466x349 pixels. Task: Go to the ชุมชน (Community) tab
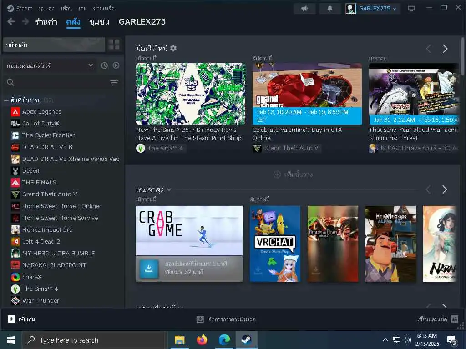99,22
